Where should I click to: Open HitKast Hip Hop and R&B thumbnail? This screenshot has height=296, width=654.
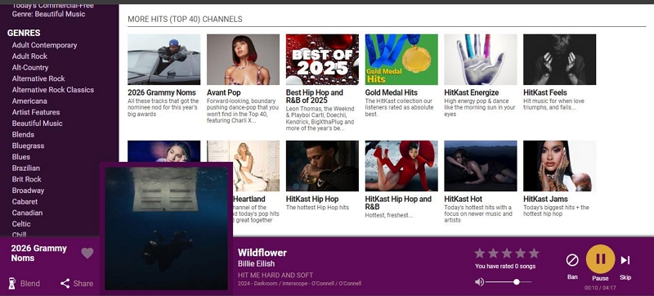(401, 166)
